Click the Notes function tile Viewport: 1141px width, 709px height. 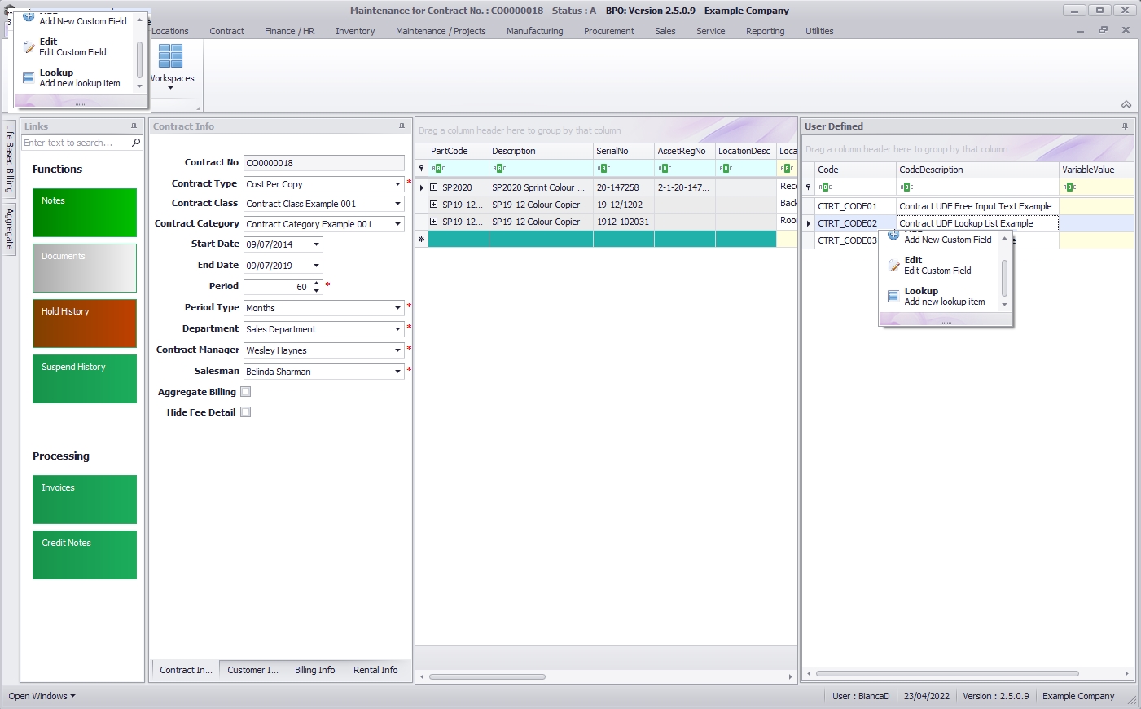tap(85, 213)
